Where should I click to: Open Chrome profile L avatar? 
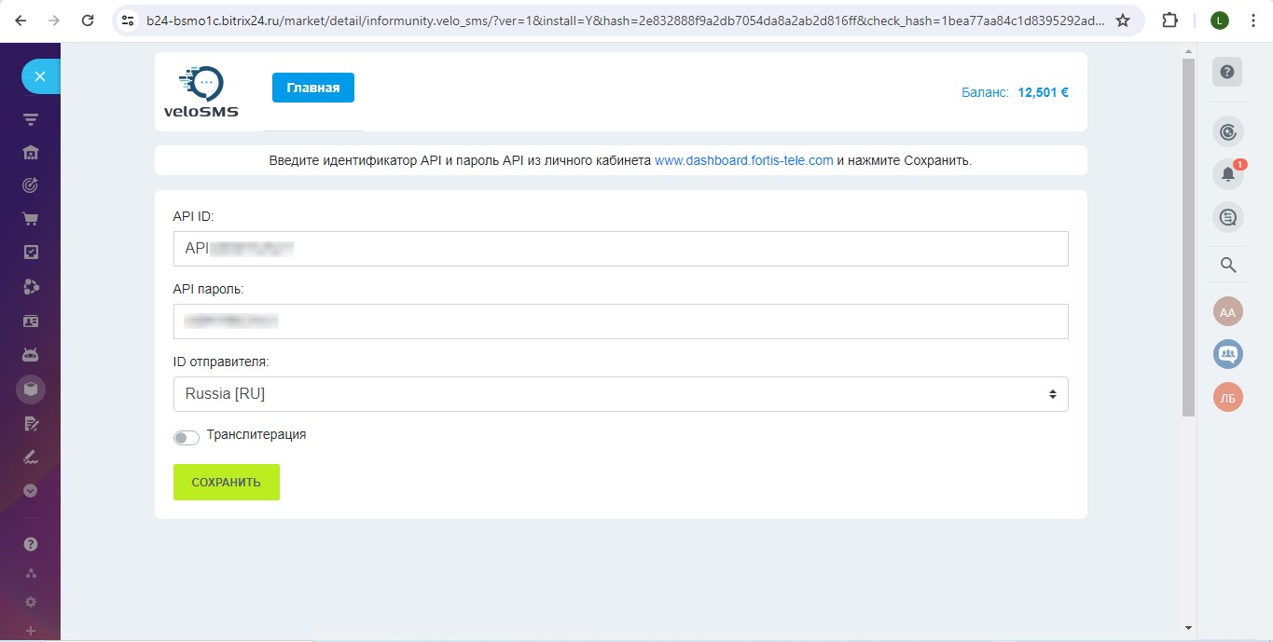pos(1219,20)
